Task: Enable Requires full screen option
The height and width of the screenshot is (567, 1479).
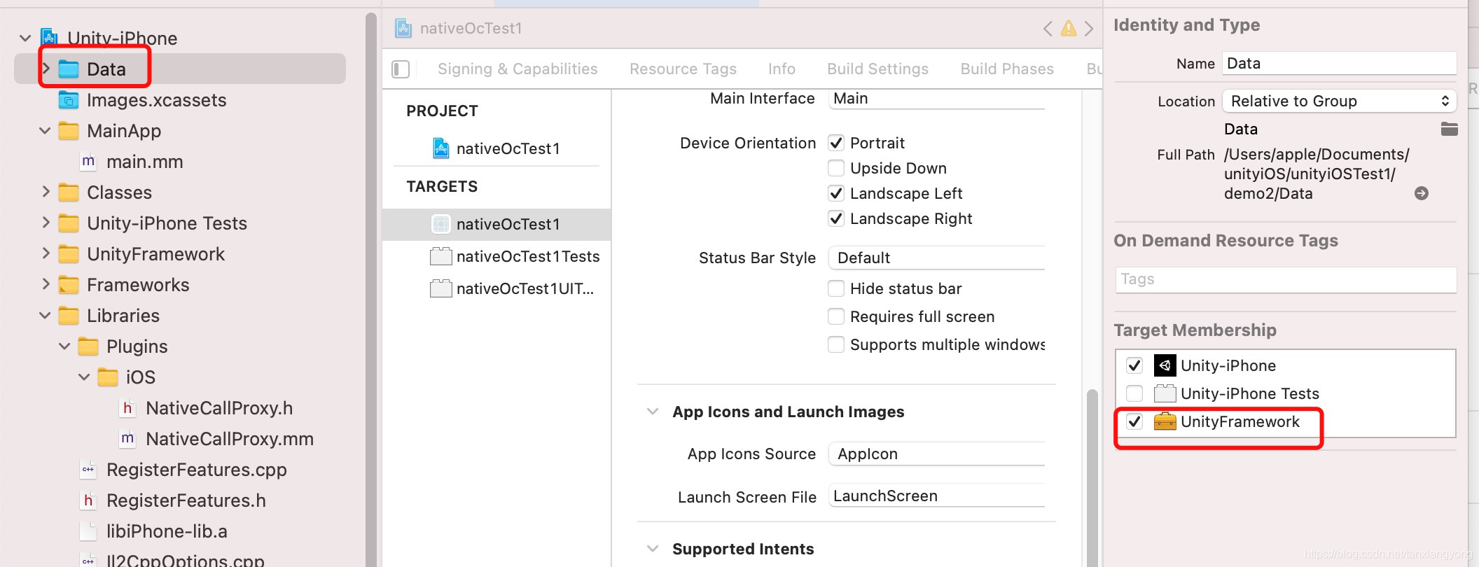Action: point(836,316)
